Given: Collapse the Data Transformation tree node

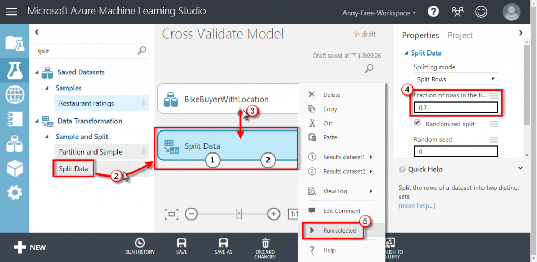Looking at the screenshot, I should click(37, 121).
